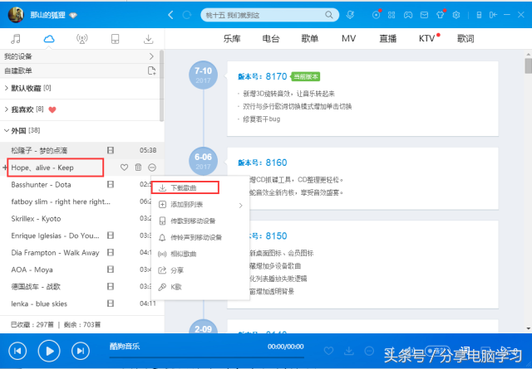Open the radio broadcast tab icon
This screenshot has width=532, height=369.
click(81, 39)
